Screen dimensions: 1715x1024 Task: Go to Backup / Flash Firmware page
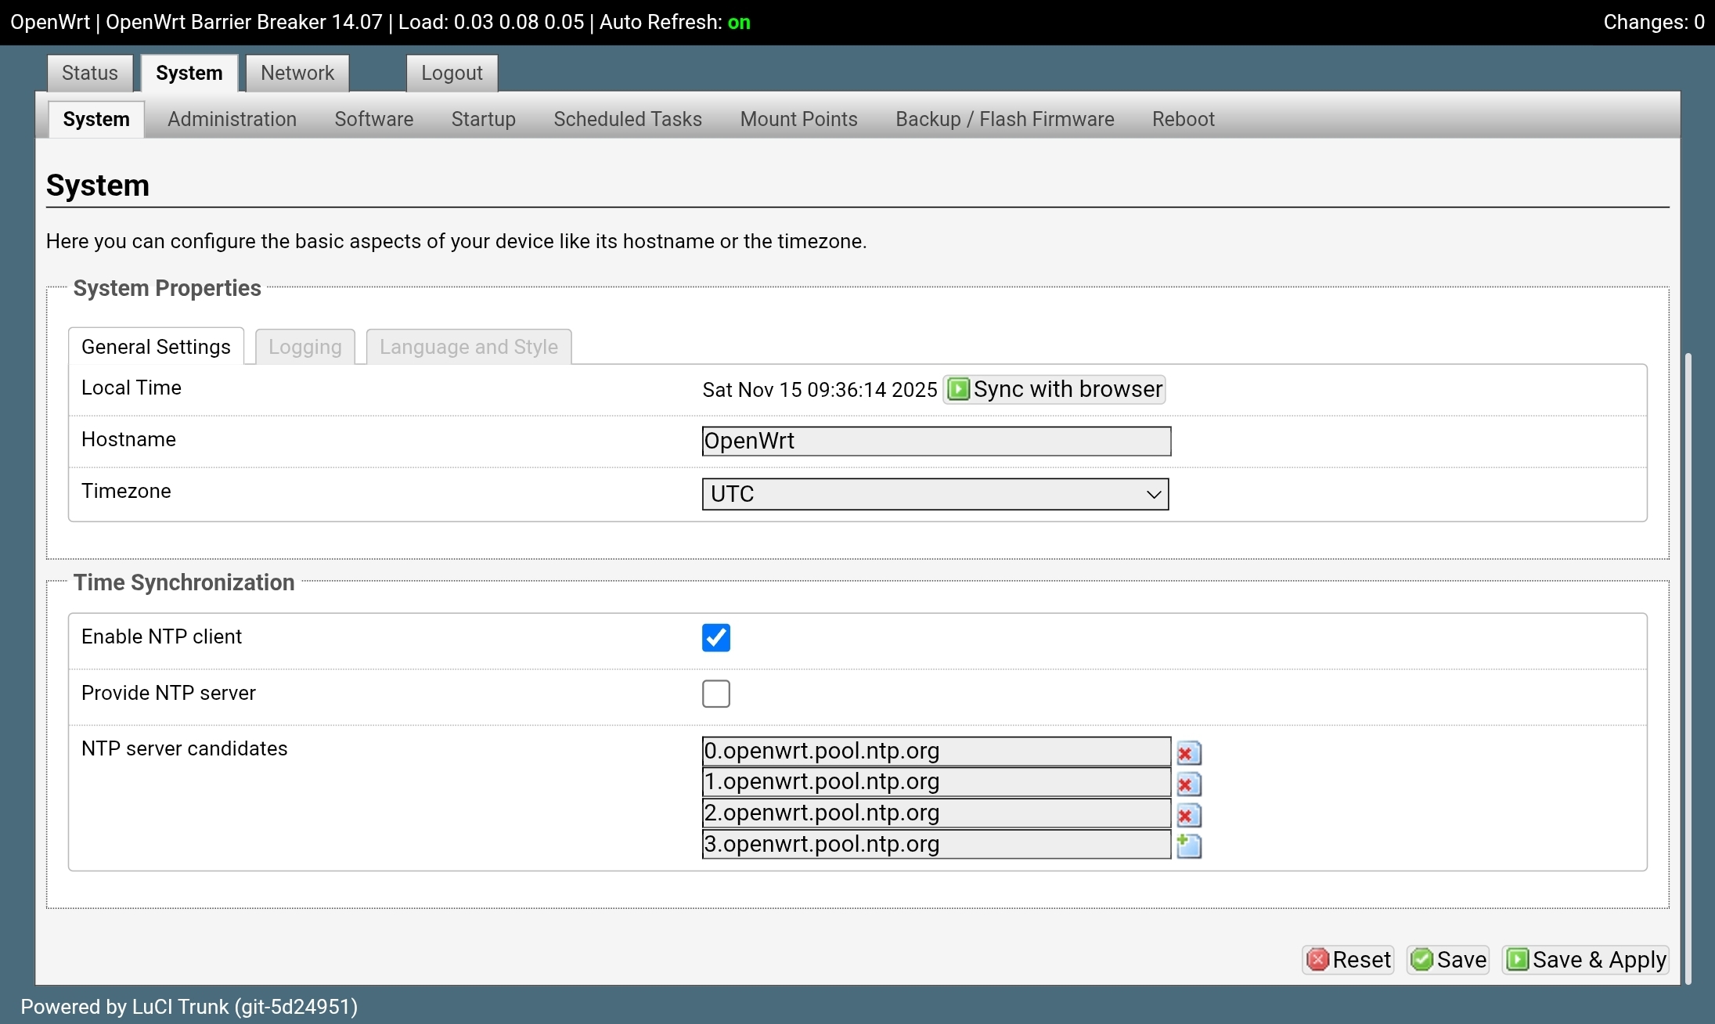(1004, 119)
